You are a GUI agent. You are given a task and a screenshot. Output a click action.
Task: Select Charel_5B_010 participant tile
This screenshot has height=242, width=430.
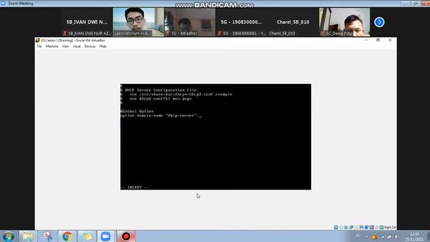coord(293,22)
